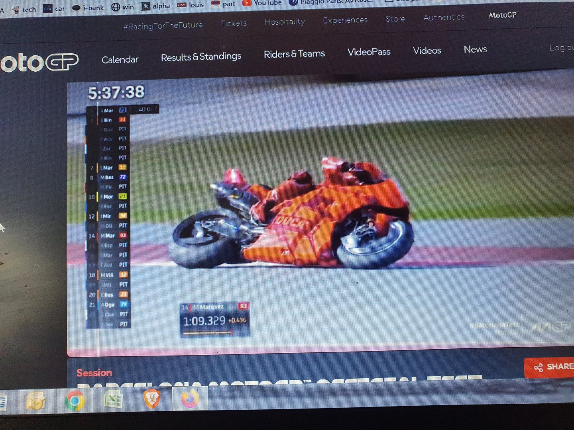
Task: Open the Store link
Action: pos(395,19)
